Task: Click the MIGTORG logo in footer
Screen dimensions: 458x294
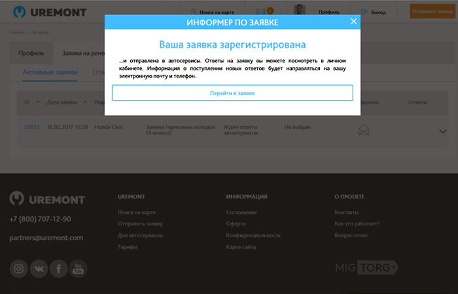Action: [x=366, y=268]
